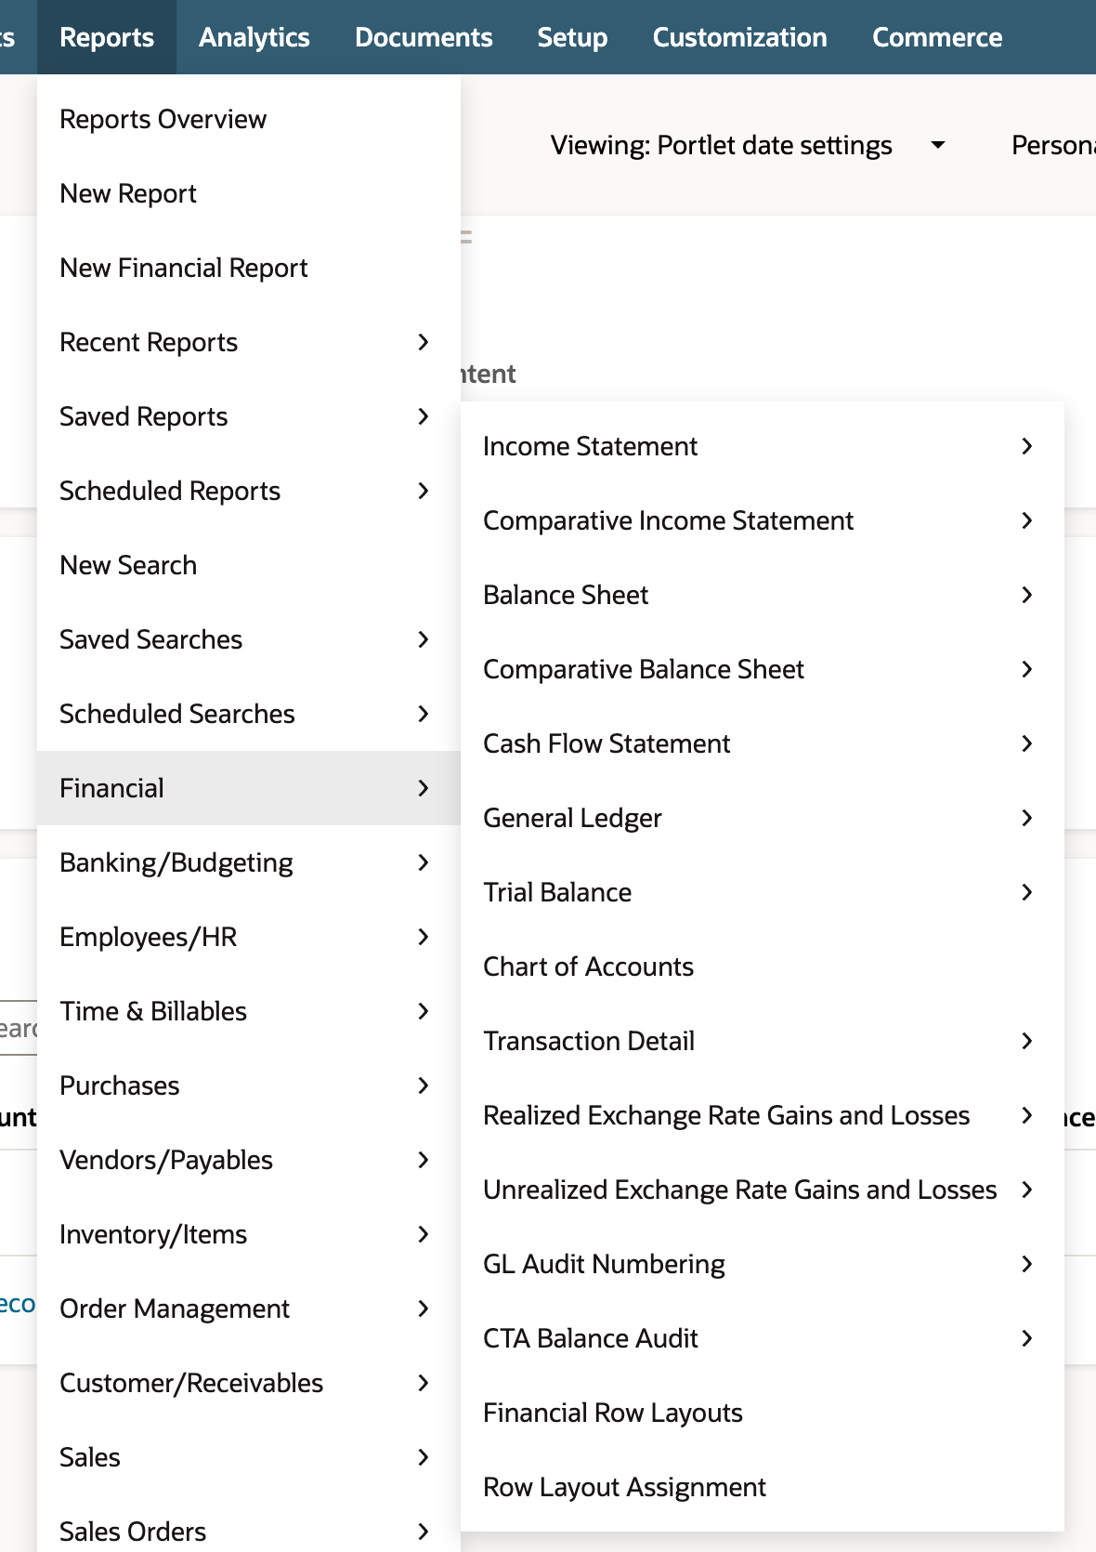Open the Commerce menu tab
The image size is (1096, 1552).
click(937, 37)
